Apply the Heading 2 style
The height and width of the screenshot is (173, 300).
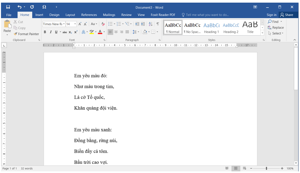231,28
